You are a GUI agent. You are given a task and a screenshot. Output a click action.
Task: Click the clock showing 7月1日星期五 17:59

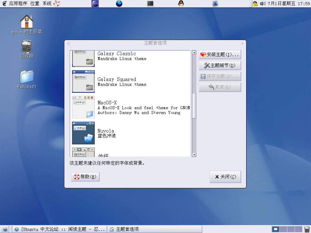point(289,4)
